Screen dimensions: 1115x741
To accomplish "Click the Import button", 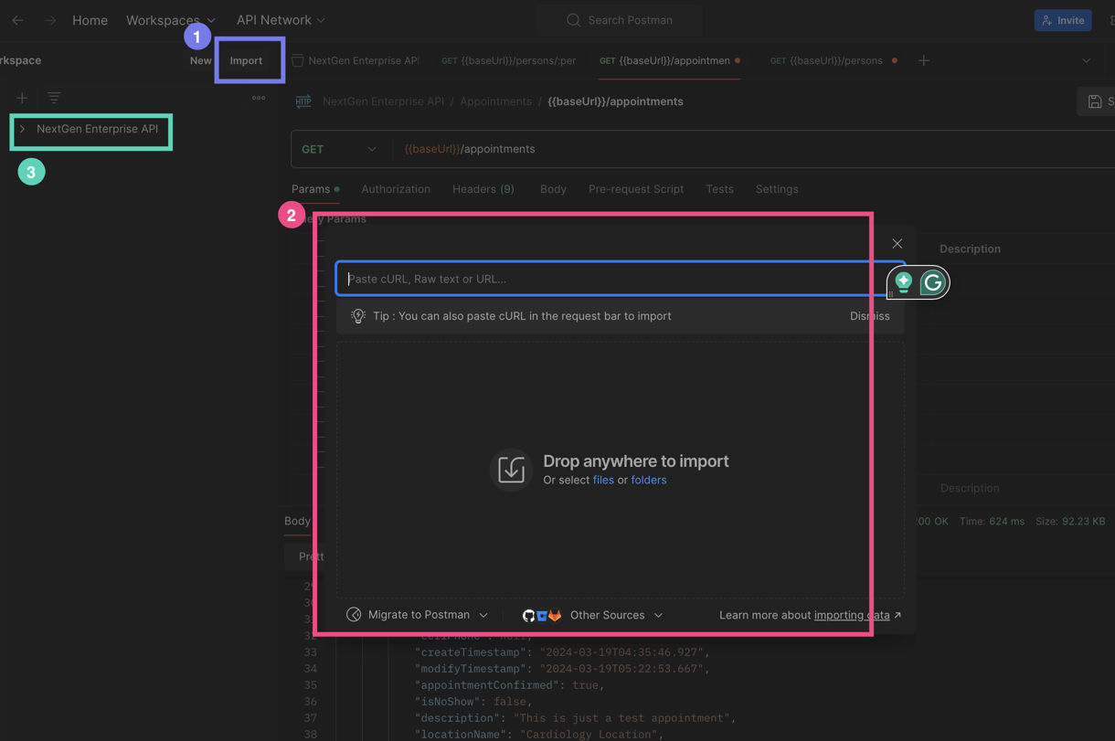I will (x=246, y=60).
